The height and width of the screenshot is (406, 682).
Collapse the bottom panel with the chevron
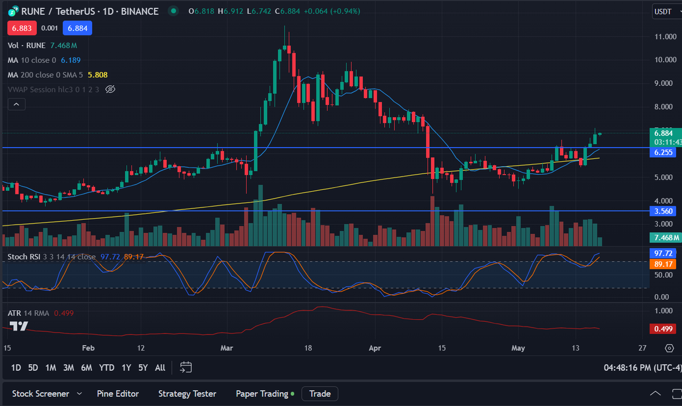click(x=655, y=394)
